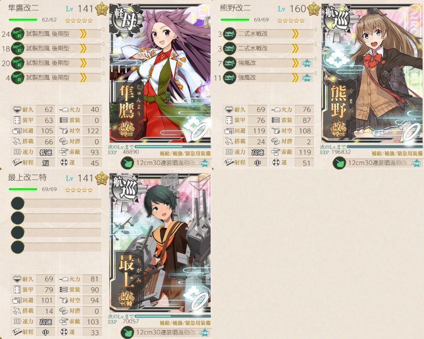This screenshot has height=339, width=424.
Task: Click max badge on Kumano's 11-plane 強風改
Action: coord(306,78)
